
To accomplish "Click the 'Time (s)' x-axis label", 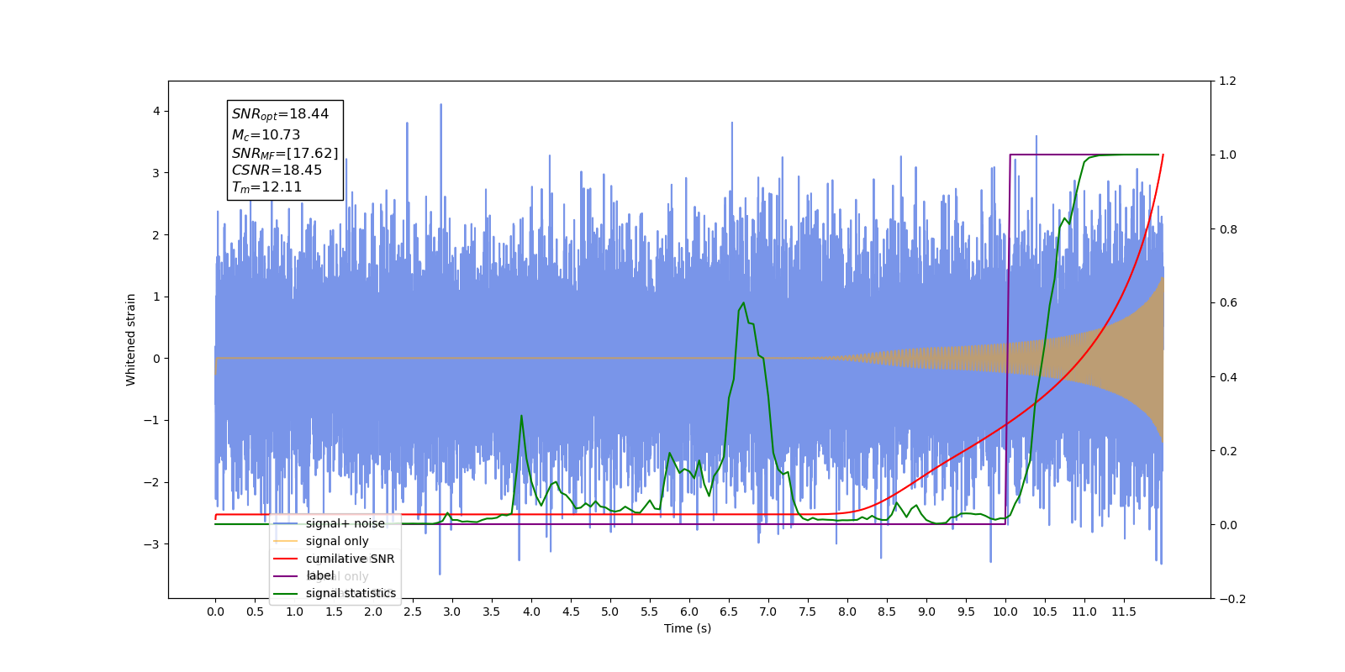I will pyautogui.click(x=688, y=628).
